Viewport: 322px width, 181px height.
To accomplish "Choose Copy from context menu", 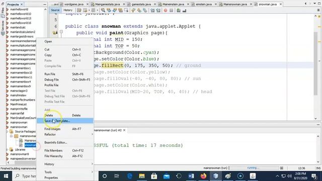I will [65, 55].
